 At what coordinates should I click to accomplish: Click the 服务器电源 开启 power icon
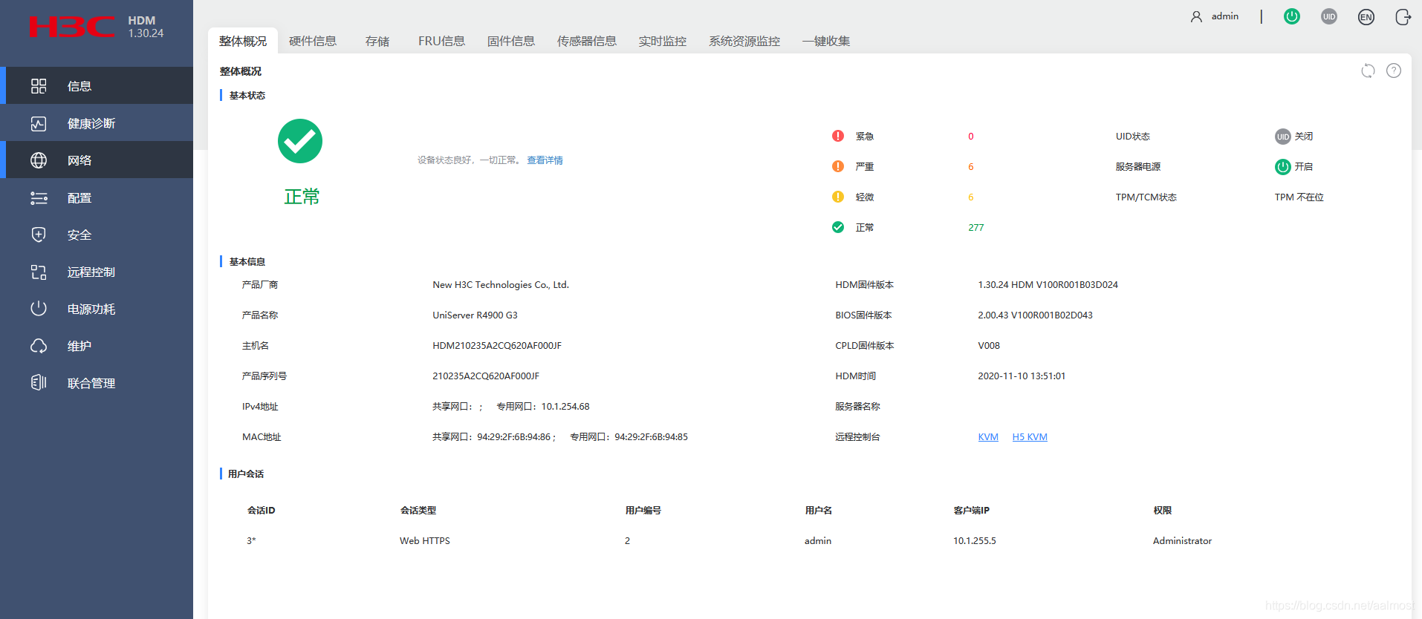coord(1283,167)
